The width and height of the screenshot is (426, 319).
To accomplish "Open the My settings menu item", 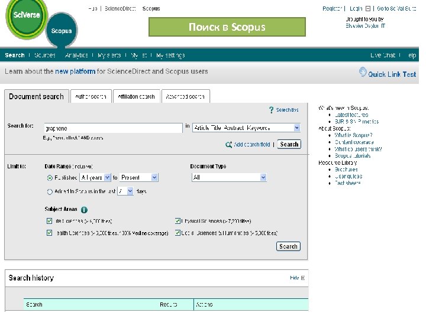I will click(170, 56).
